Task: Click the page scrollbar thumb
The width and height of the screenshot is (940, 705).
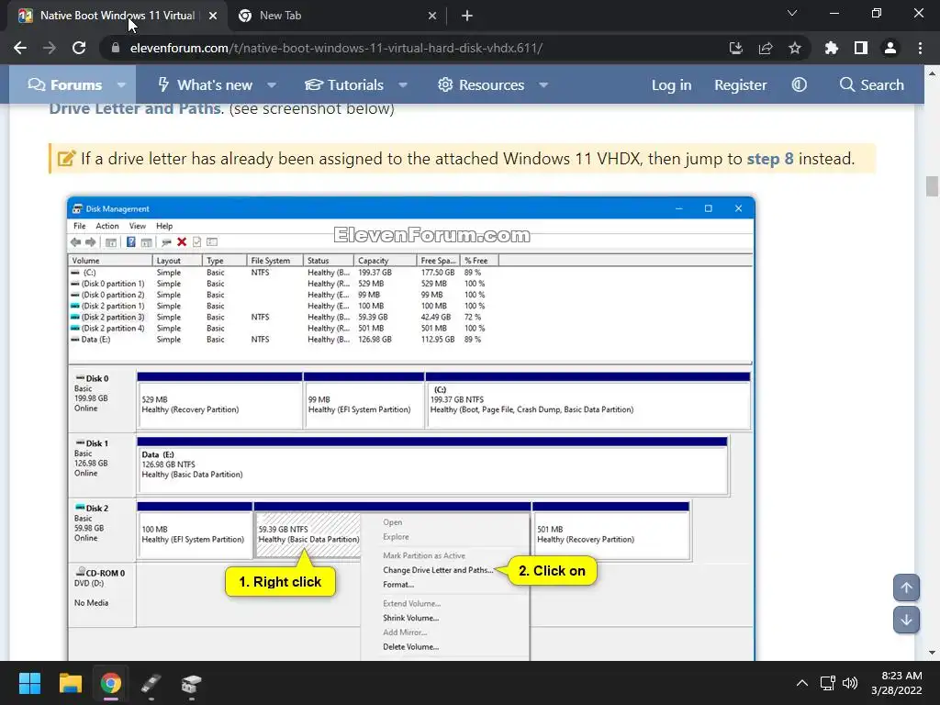Action: tap(932, 186)
